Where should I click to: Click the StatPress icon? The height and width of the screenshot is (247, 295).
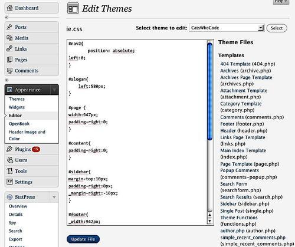pos(9,197)
